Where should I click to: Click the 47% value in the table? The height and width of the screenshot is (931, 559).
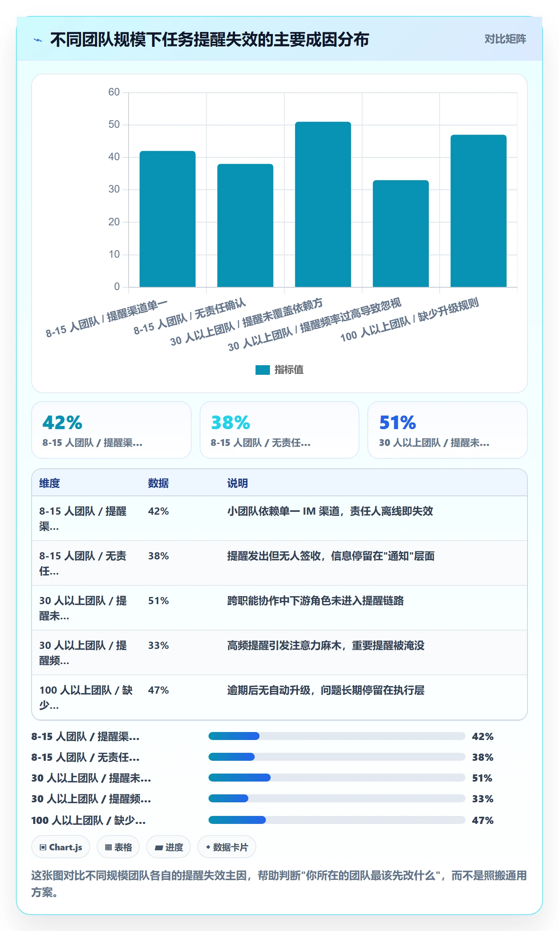click(x=159, y=690)
